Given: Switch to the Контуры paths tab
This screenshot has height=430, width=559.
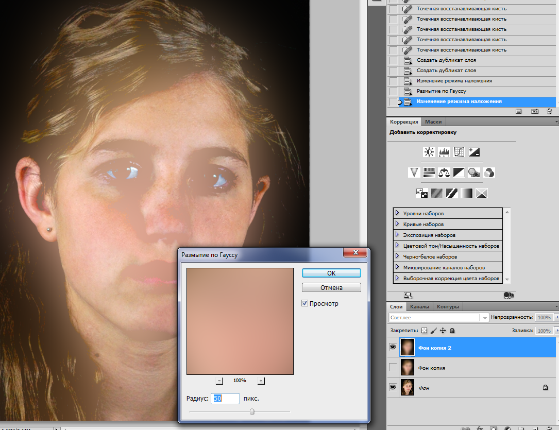Looking at the screenshot, I should tap(448, 307).
